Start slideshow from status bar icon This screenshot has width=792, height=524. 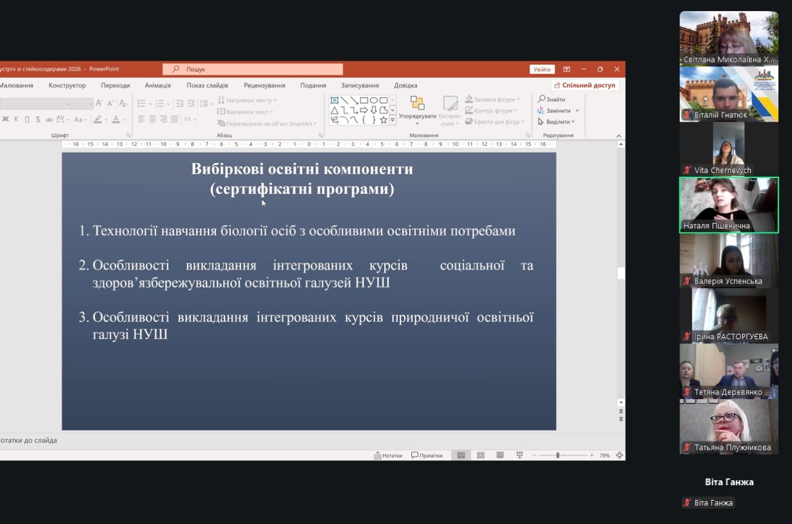(x=520, y=455)
